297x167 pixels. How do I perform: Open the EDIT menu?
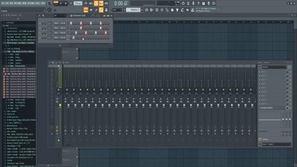pyautogui.click(x=7, y=3)
